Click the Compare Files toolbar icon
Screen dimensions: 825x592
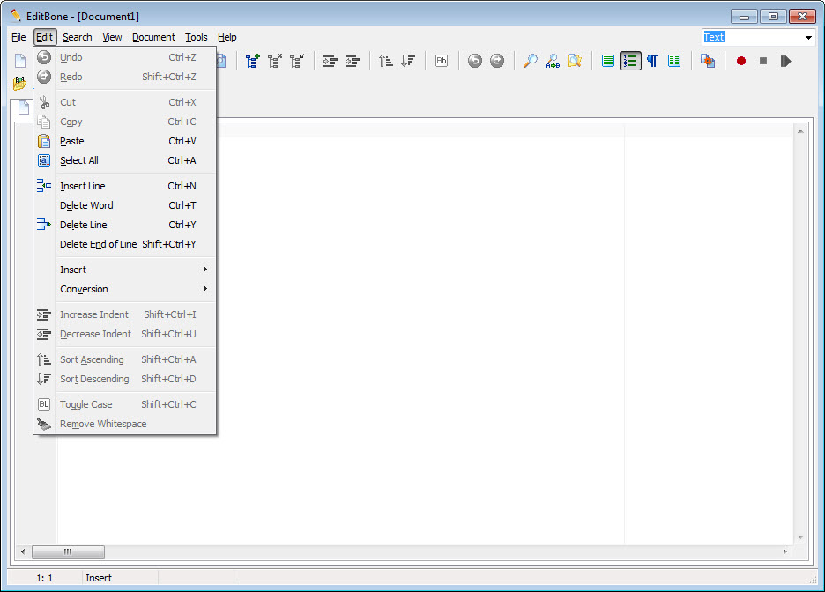pyautogui.click(x=708, y=61)
